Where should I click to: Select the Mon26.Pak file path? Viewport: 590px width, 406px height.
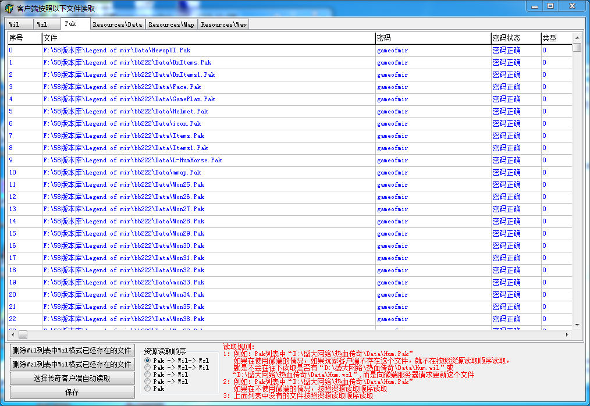click(124, 197)
